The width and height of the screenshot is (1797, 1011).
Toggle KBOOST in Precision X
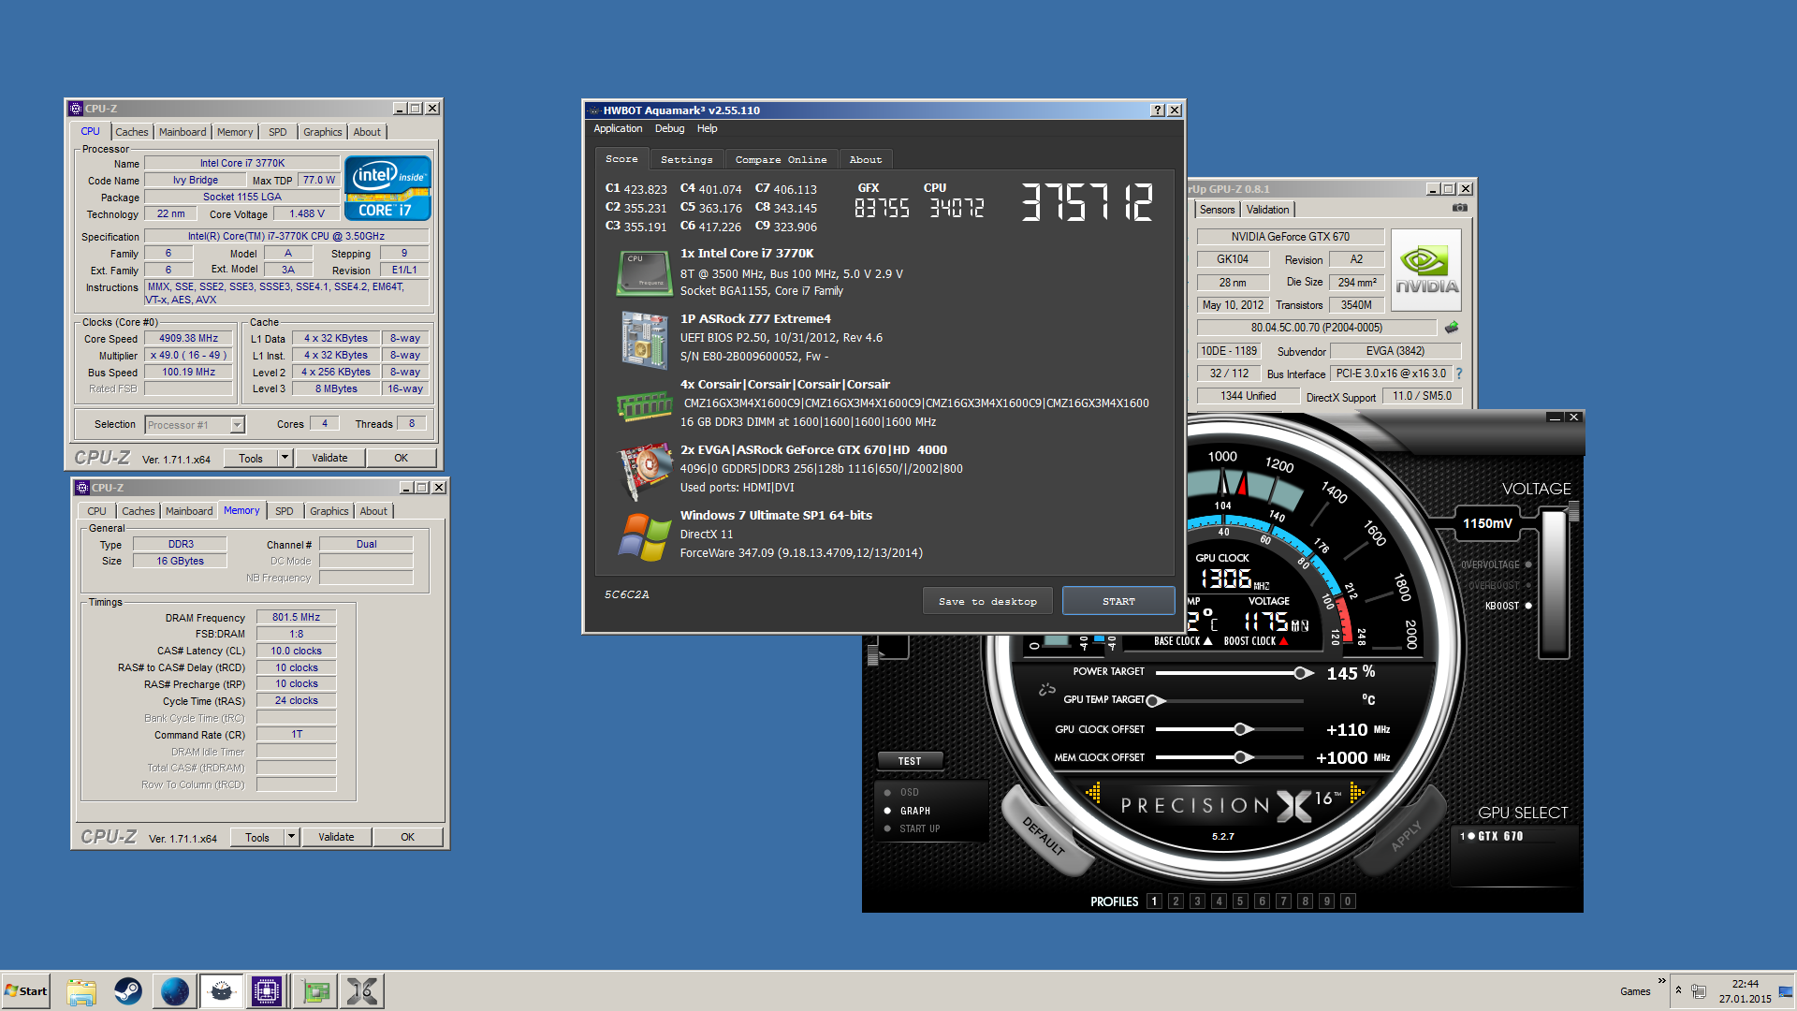1508,607
